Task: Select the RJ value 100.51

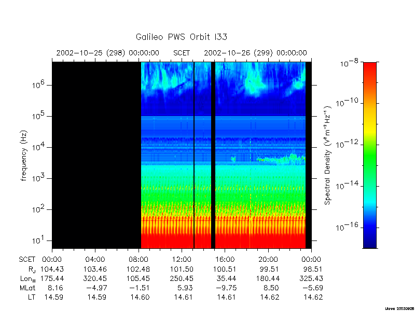Action: (x=225, y=269)
